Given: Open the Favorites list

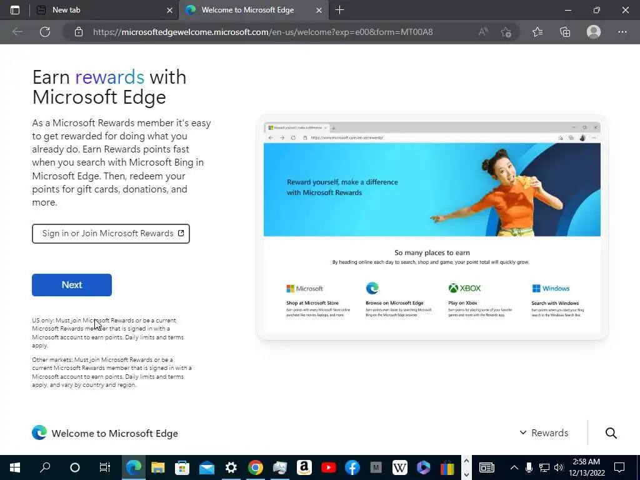Looking at the screenshot, I should coord(537,32).
